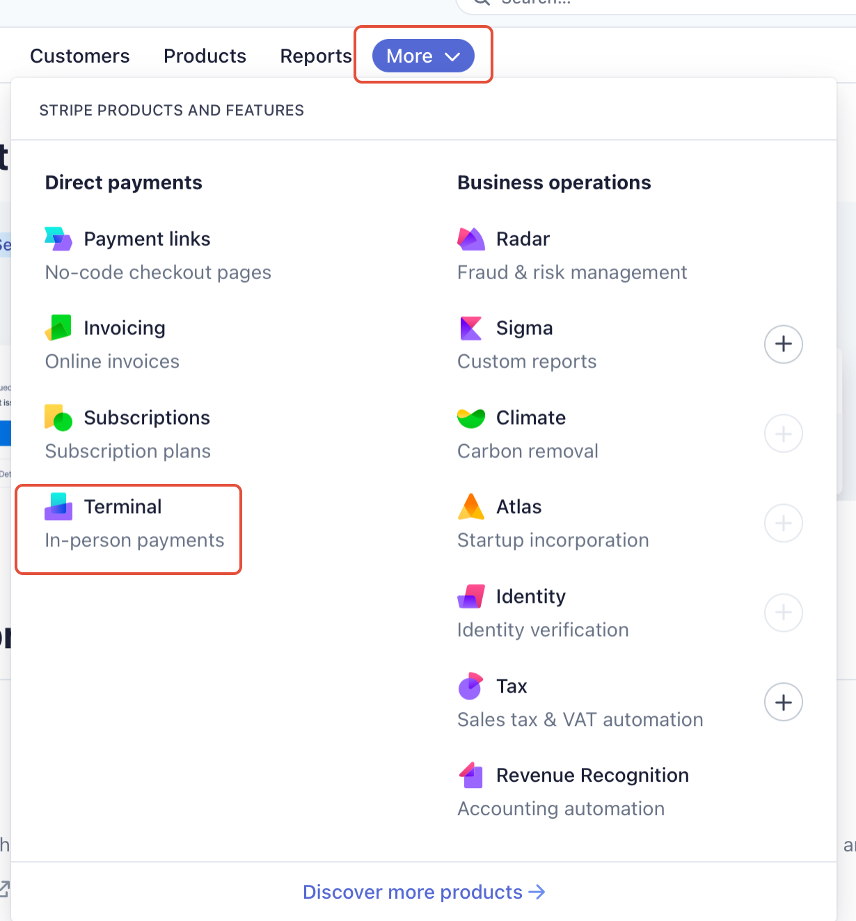Click 'Accounting automation' description text

(x=560, y=809)
